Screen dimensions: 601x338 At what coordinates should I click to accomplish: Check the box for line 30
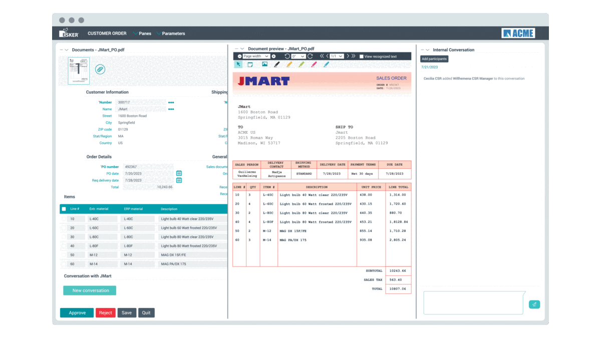coord(64,237)
